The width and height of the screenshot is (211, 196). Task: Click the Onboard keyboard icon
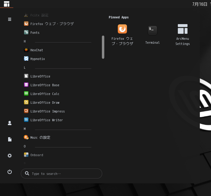coord(26,155)
